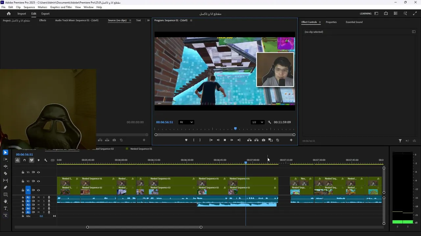Select the Rectangle tool
Screen dimensions: 421x236
(5, 194)
